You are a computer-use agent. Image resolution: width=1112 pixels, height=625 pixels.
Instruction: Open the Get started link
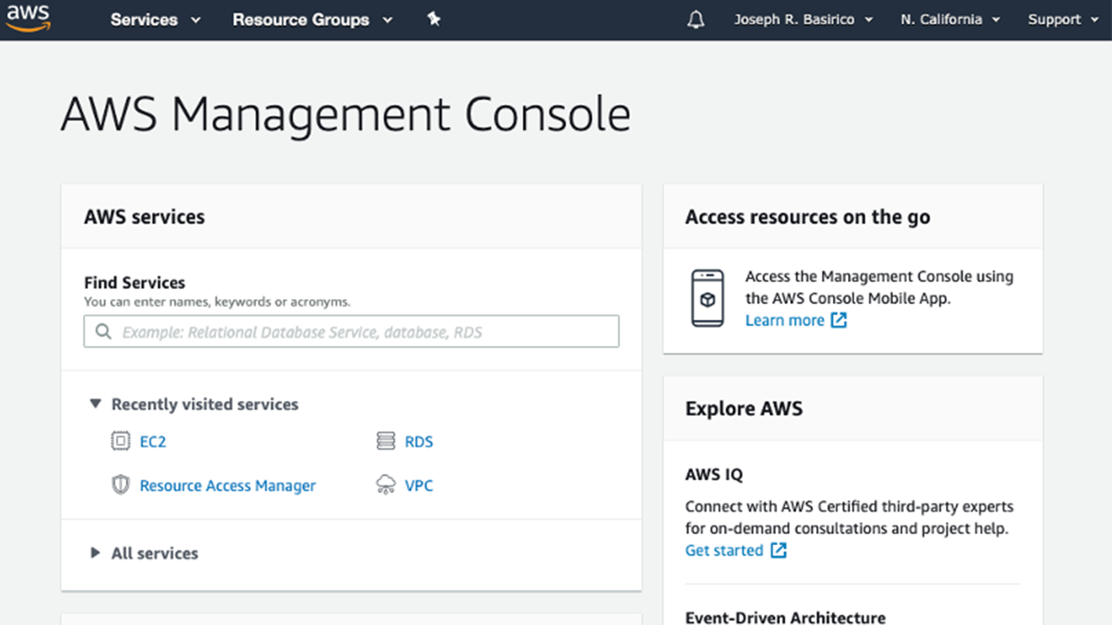[x=724, y=550]
